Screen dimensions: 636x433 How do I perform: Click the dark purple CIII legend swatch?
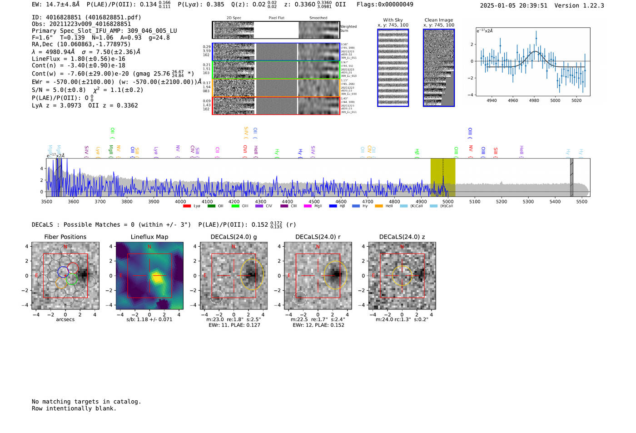284,206
